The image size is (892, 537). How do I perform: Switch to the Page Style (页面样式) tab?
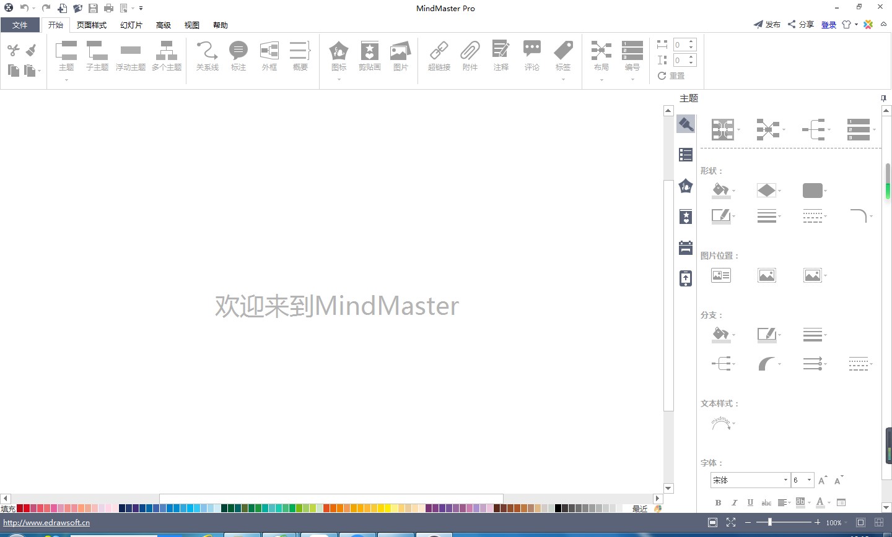(92, 25)
